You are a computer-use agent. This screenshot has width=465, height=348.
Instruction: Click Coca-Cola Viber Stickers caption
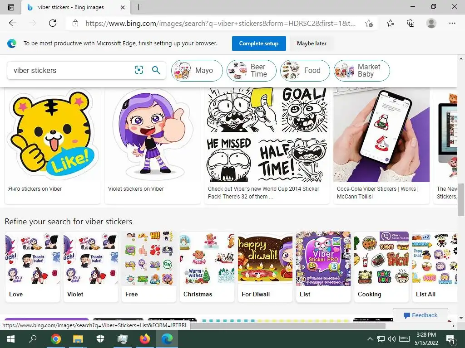pos(377,193)
